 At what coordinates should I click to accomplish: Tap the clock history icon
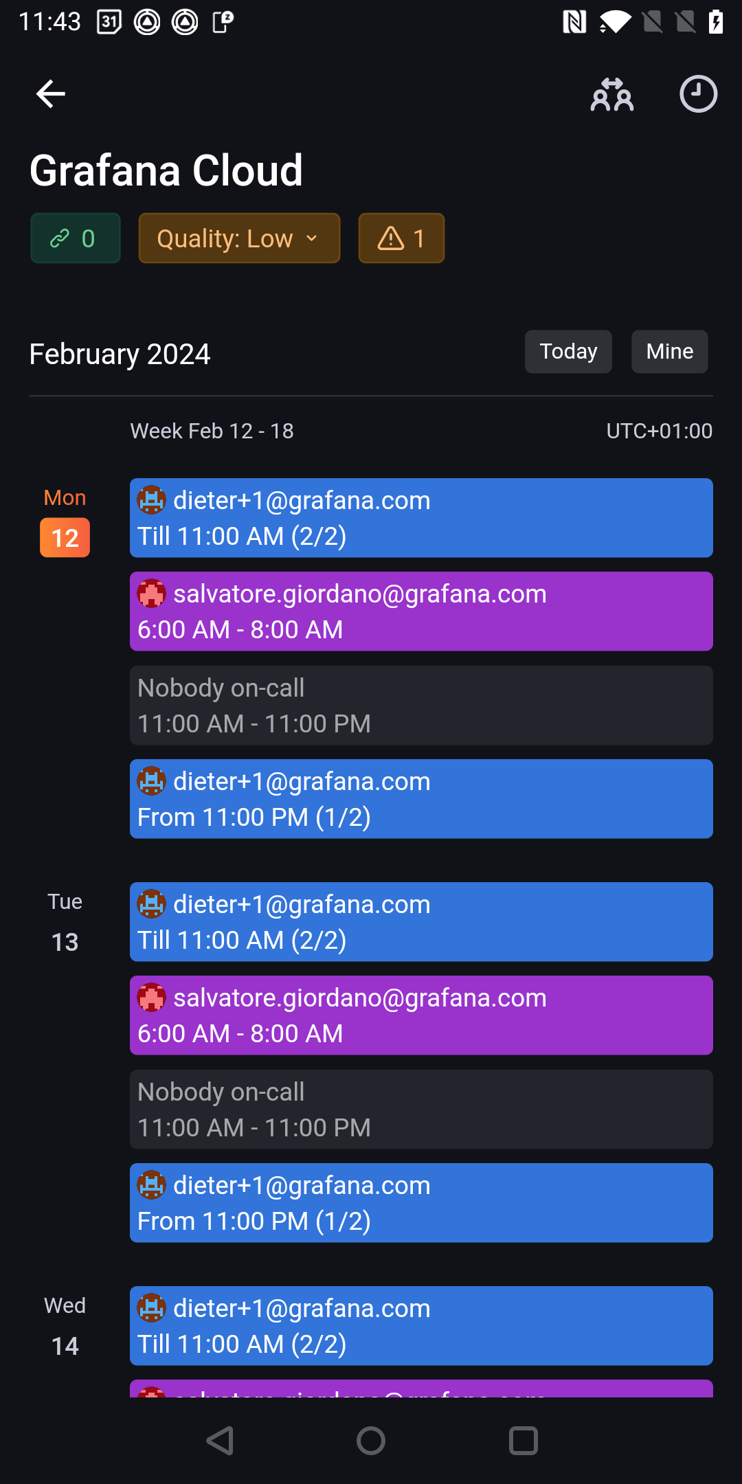(x=698, y=94)
